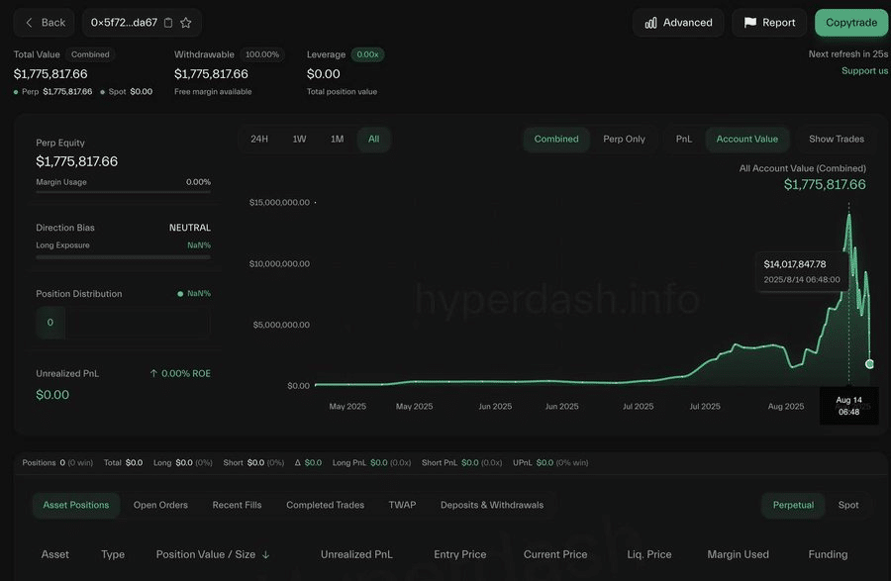Switch chart to PnL view
The image size is (891, 581).
(684, 140)
